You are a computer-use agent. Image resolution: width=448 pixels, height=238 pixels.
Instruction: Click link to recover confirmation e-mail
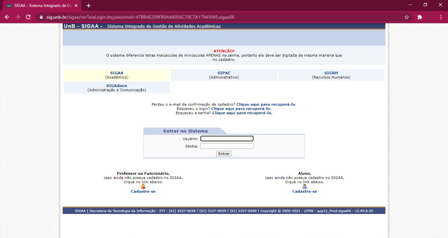[x=266, y=104]
